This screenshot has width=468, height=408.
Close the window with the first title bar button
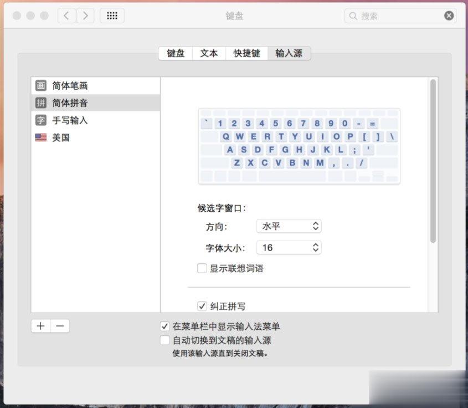tap(17, 16)
